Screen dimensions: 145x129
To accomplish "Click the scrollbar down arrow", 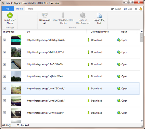I will pyautogui.click(x=141, y=121).
